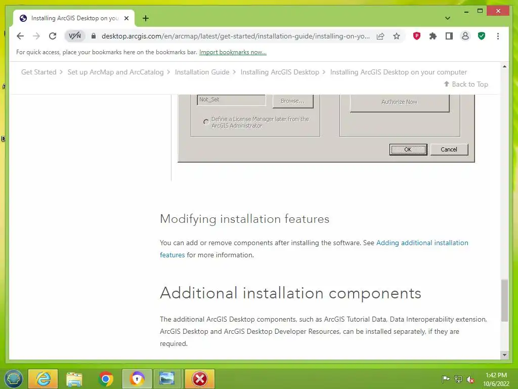Click Cancel in the dialog image
The width and height of the screenshot is (518, 389).
coord(449,149)
